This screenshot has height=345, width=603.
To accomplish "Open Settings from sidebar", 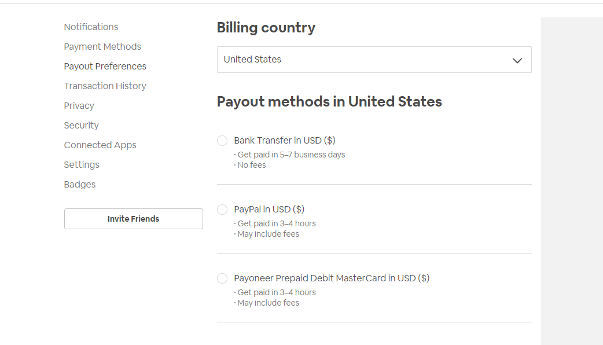I will tap(82, 164).
